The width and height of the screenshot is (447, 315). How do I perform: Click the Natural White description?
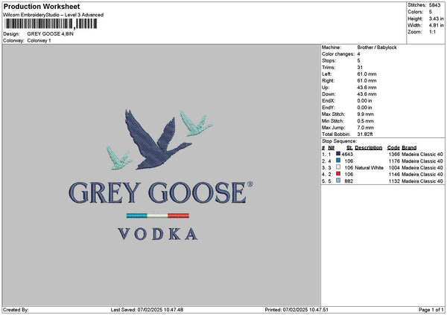tap(370, 168)
